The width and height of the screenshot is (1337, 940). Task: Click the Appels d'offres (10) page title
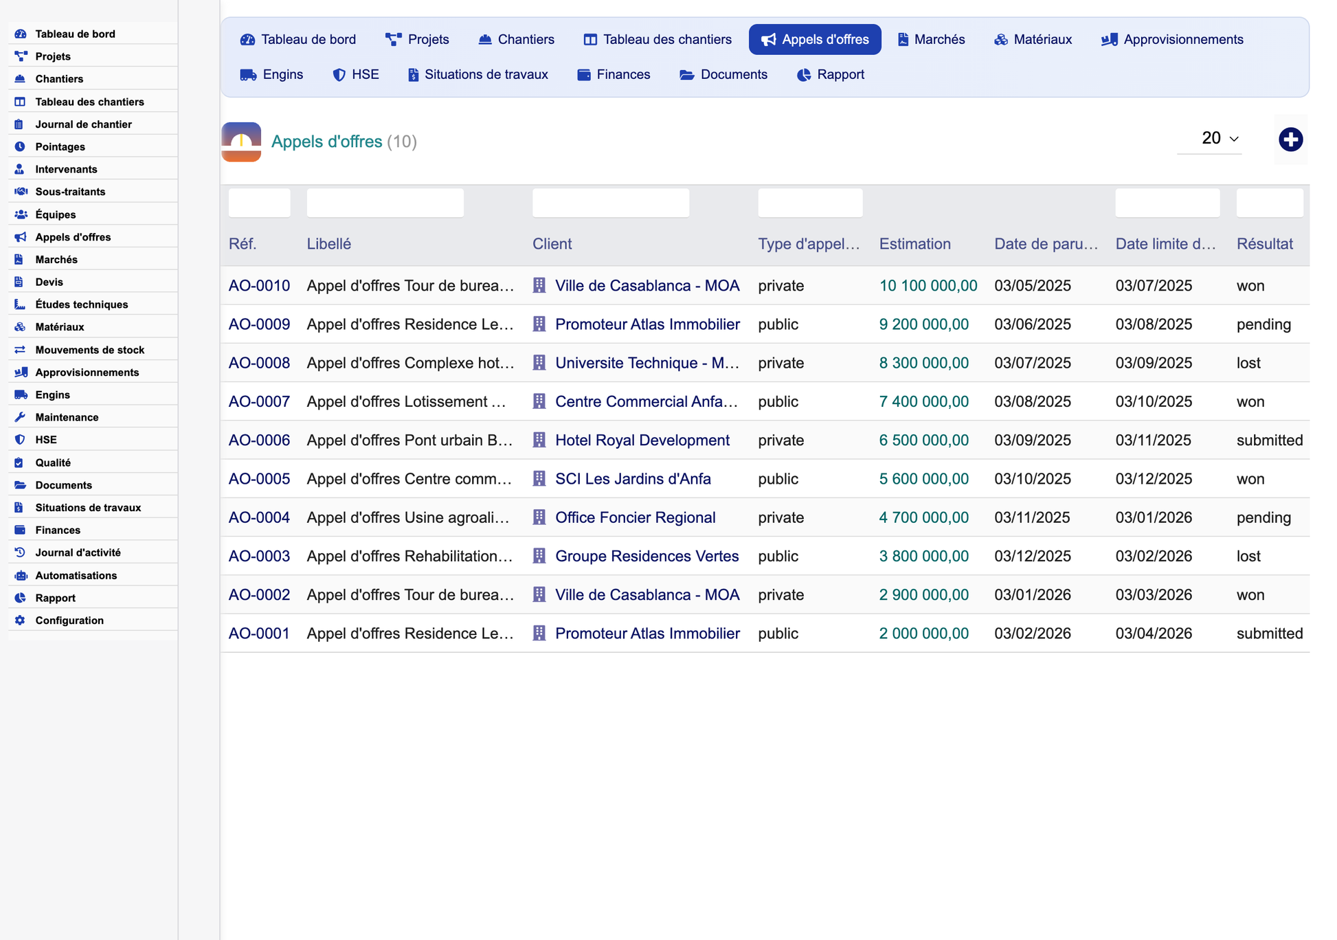(344, 142)
